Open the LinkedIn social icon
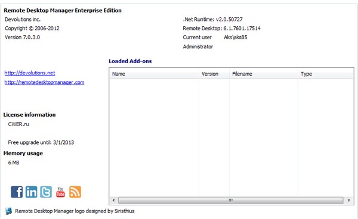 tap(31, 192)
